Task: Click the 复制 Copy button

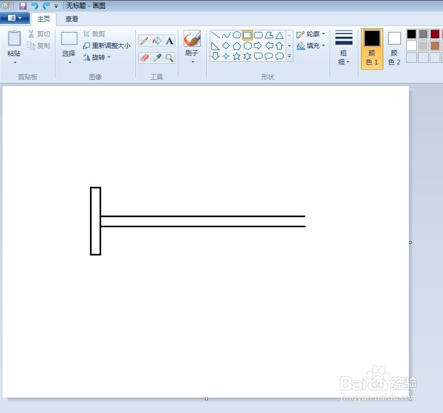Action: 39,45
